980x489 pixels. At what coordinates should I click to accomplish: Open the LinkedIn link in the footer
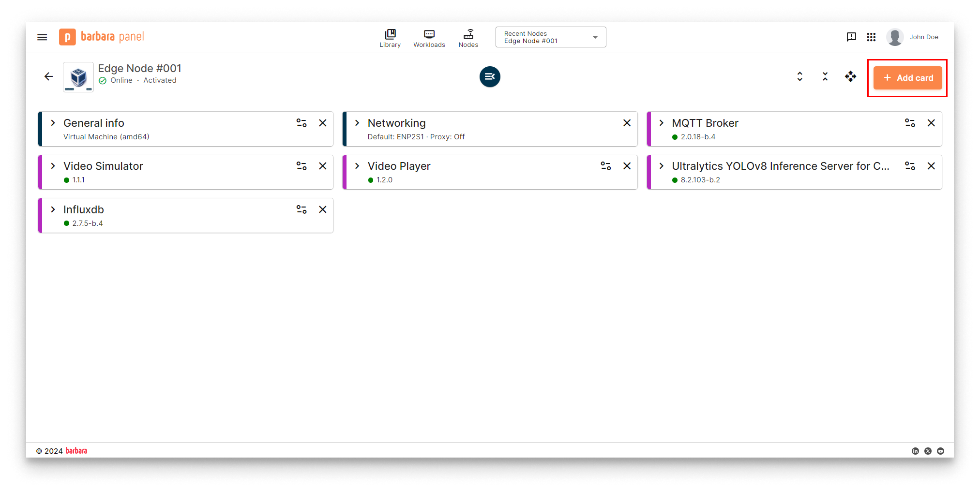tap(915, 451)
